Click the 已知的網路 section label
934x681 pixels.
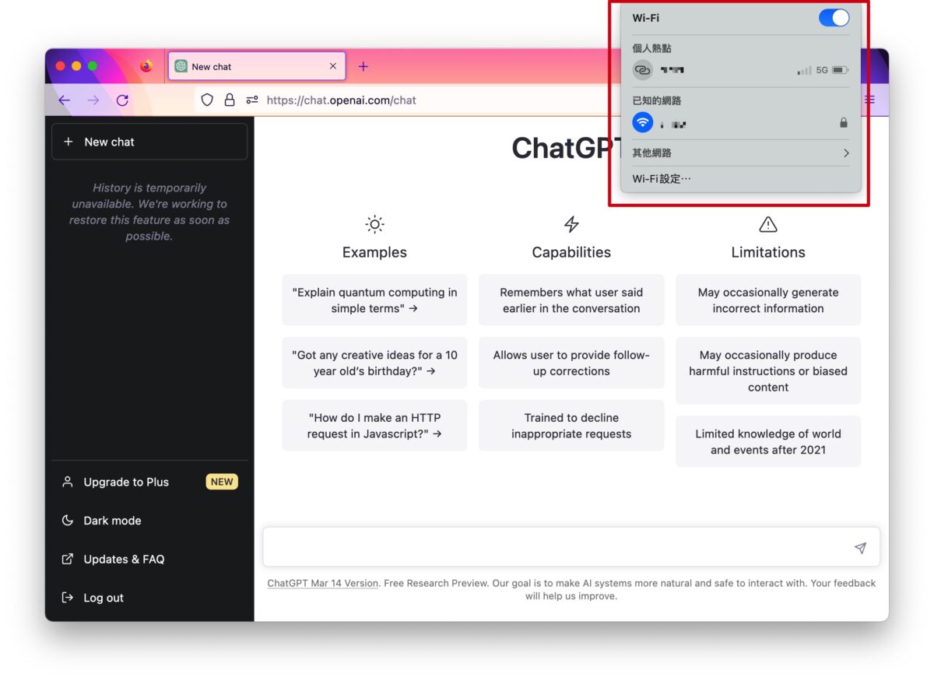point(657,100)
